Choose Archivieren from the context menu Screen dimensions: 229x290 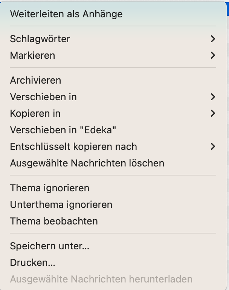(x=35, y=80)
